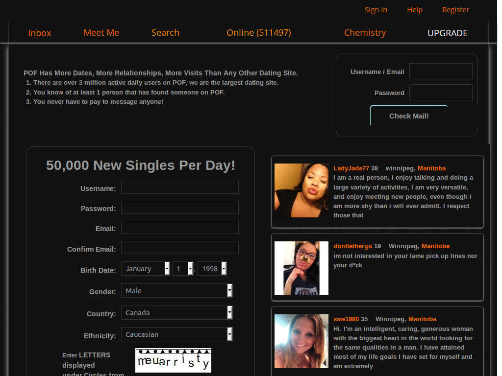Screen dimensions: 502x376
Task: Open the Meet Me section
Action: (x=101, y=33)
